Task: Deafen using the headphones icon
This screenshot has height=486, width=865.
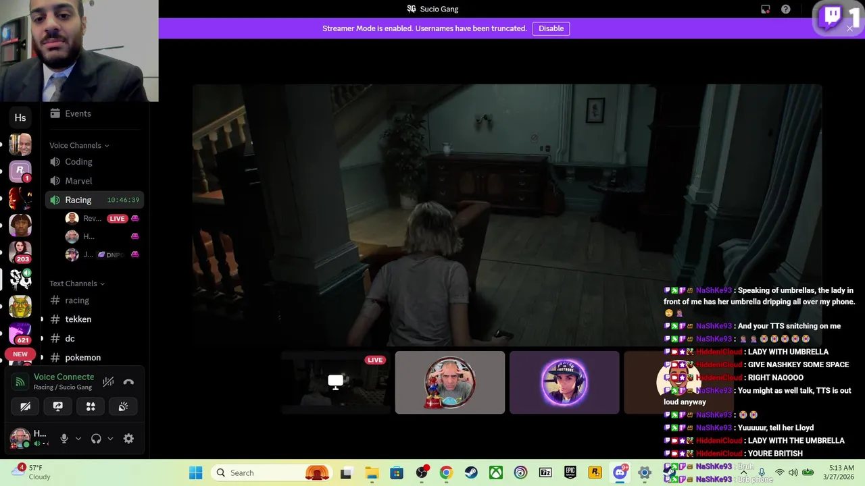Action: click(96, 439)
